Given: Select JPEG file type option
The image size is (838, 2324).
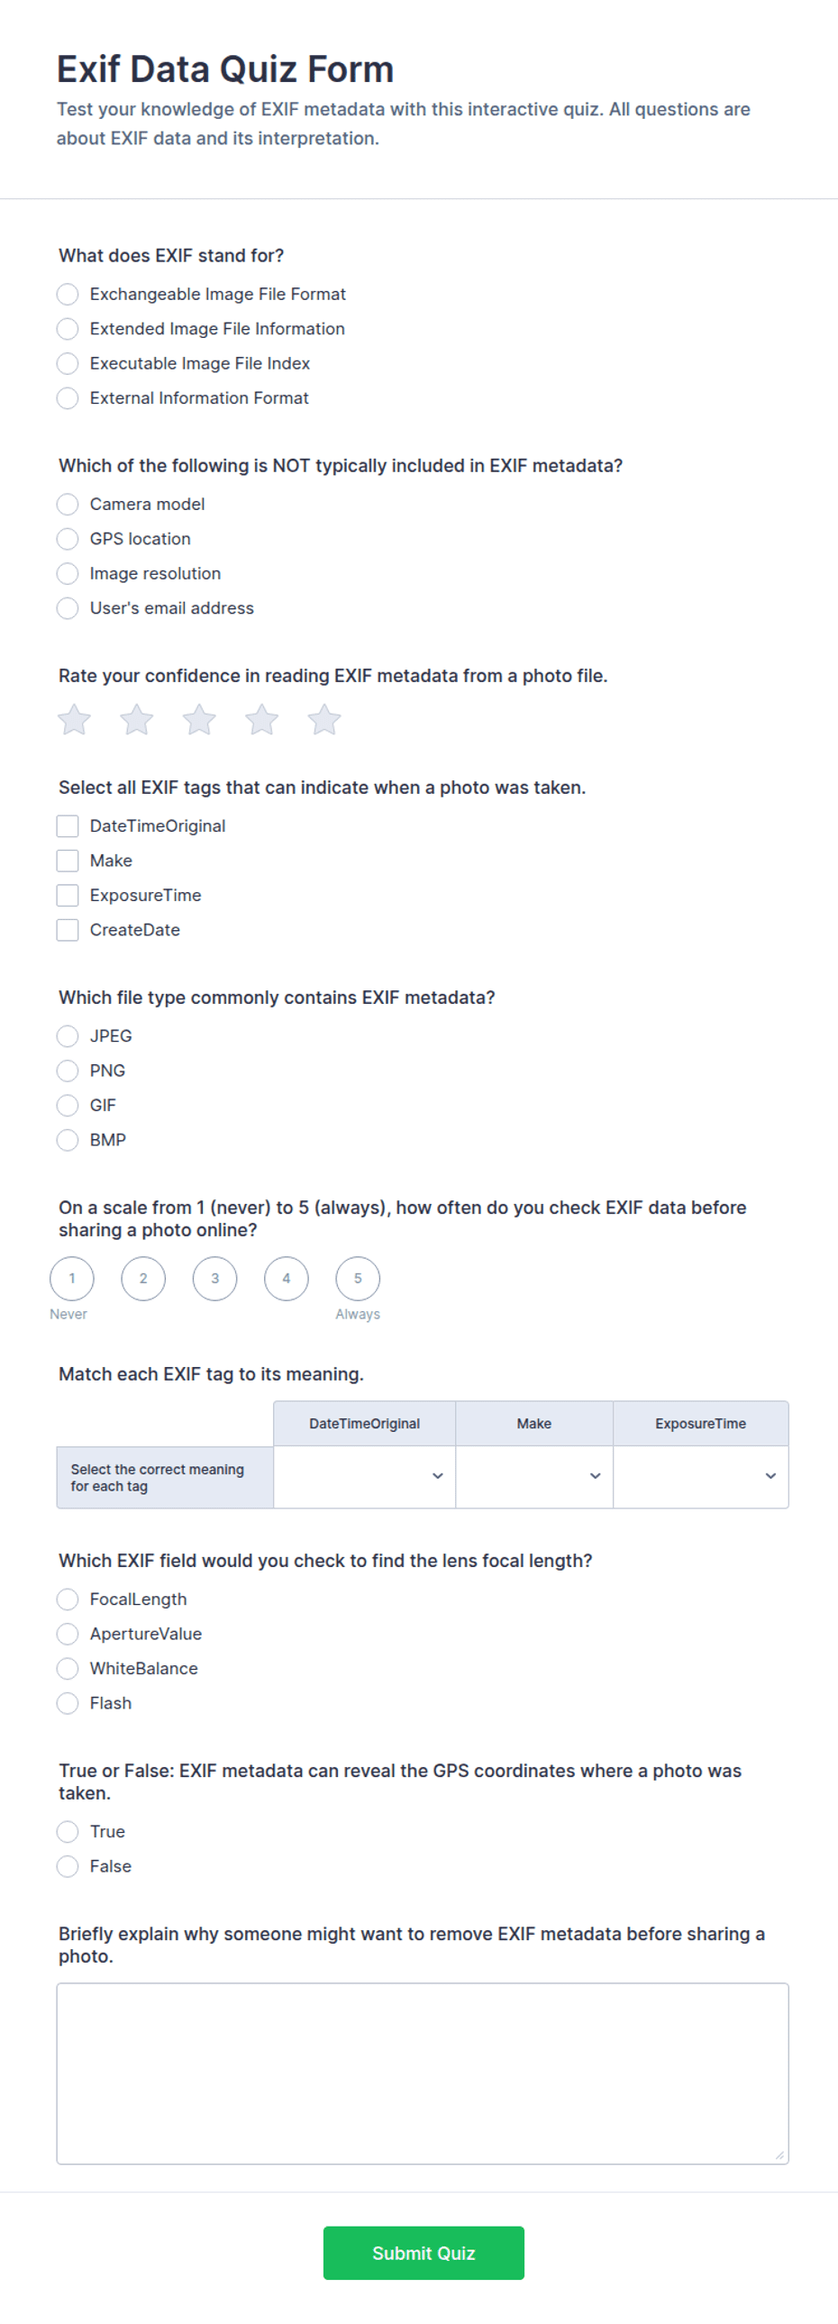Looking at the screenshot, I should (x=68, y=1035).
